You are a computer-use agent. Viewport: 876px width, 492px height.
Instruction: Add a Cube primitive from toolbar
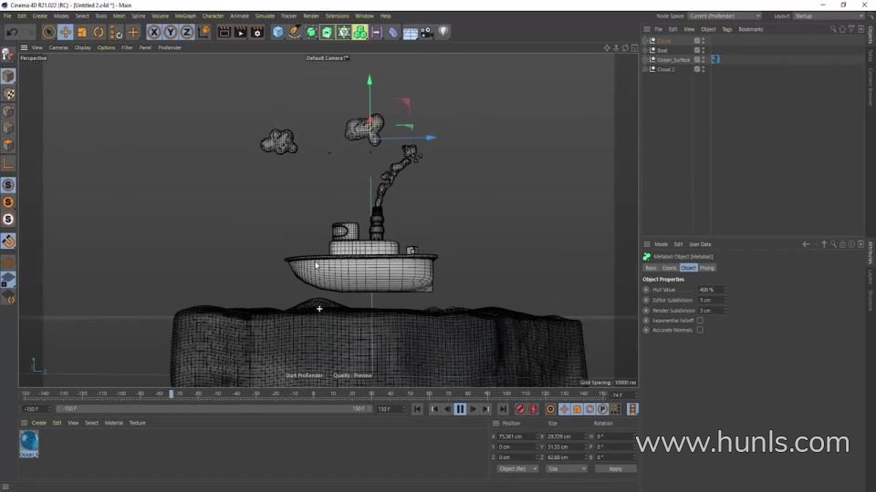[278, 32]
